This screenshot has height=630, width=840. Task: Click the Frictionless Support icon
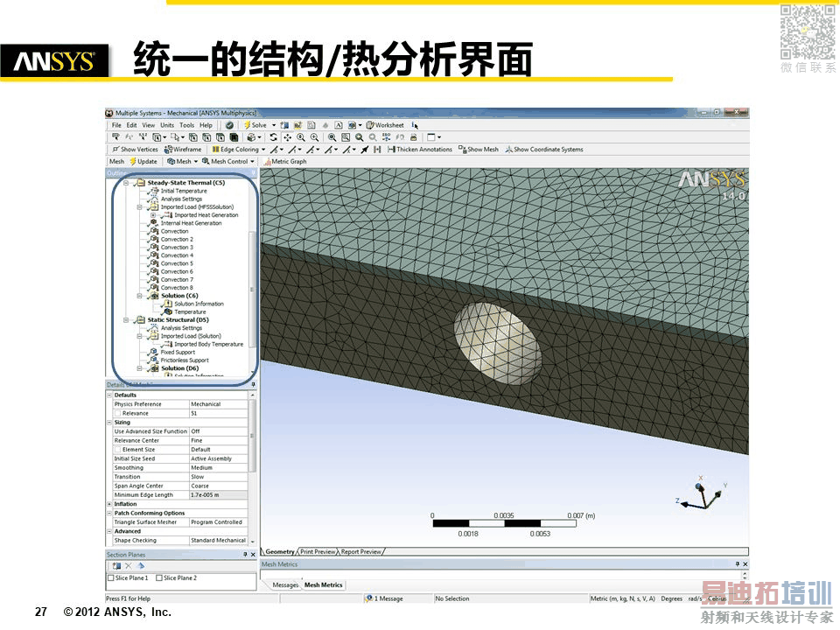coord(154,360)
